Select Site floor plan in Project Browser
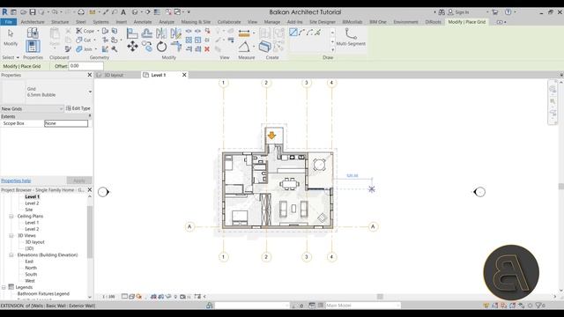Viewport: 564px width, 317px height. coord(29,210)
